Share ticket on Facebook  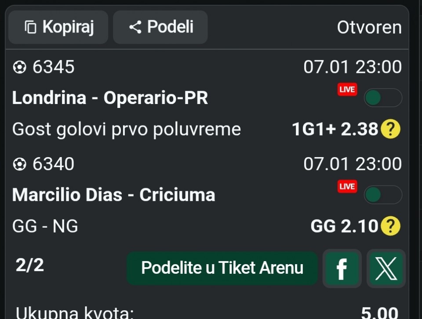tap(342, 268)
